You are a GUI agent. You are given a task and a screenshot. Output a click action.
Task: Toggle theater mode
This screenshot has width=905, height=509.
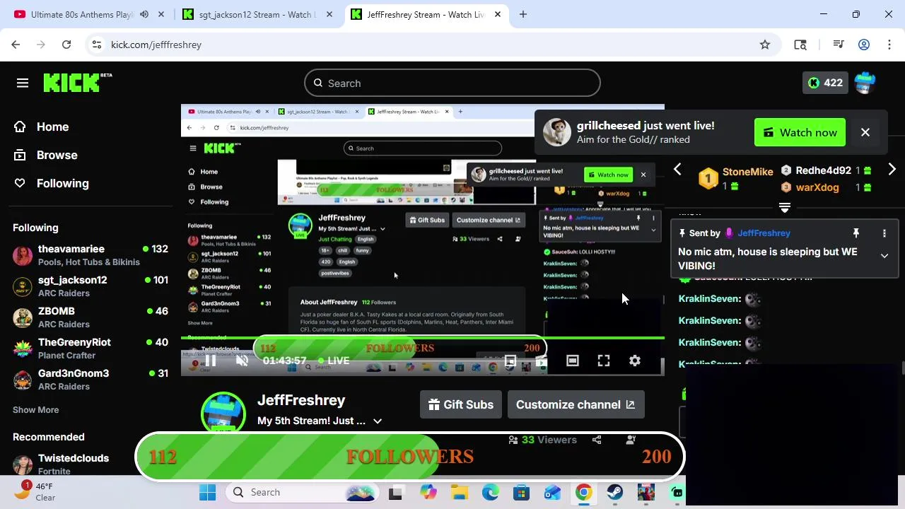(573, 361)
